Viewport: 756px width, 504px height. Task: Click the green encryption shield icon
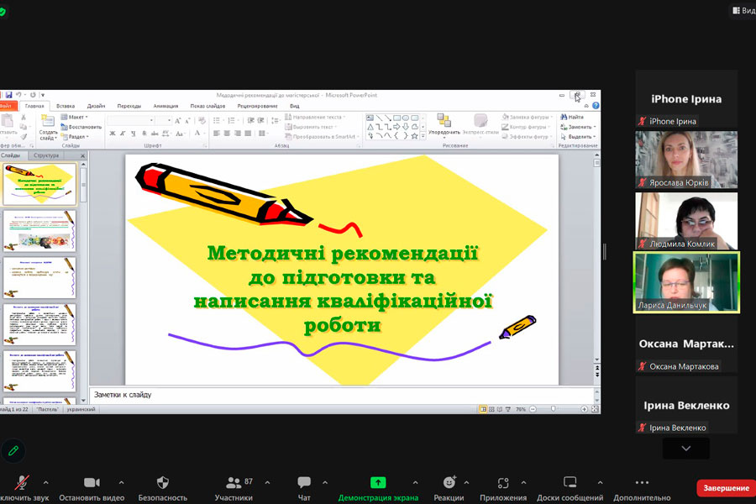[2, 11]
